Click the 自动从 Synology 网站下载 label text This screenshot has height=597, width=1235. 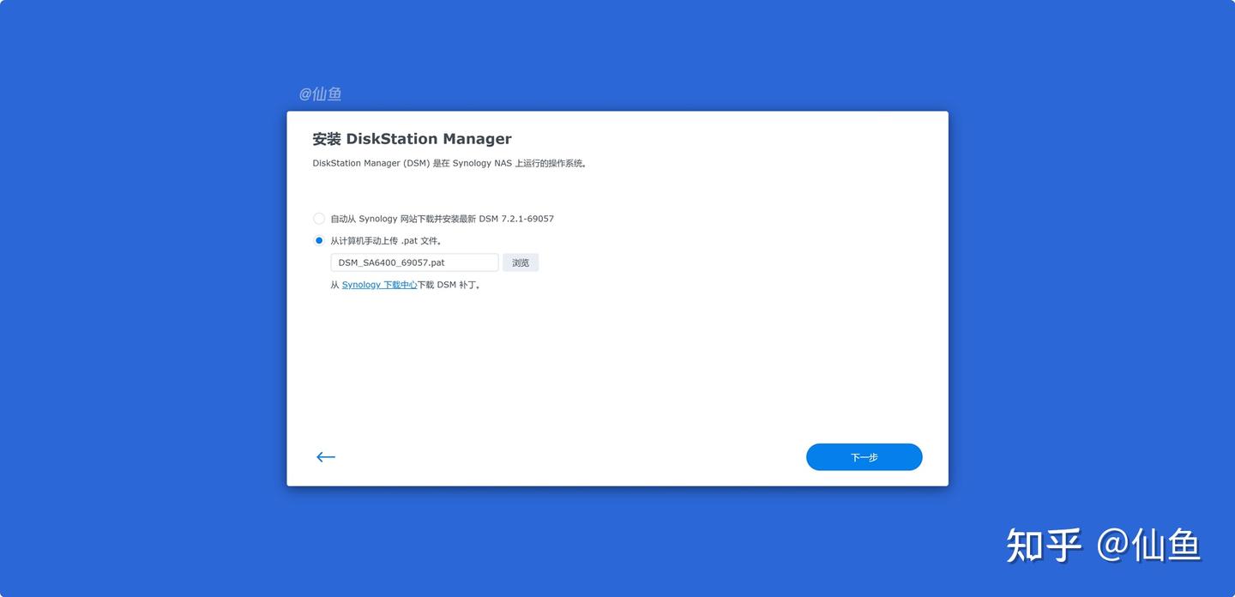pos(442,219)
